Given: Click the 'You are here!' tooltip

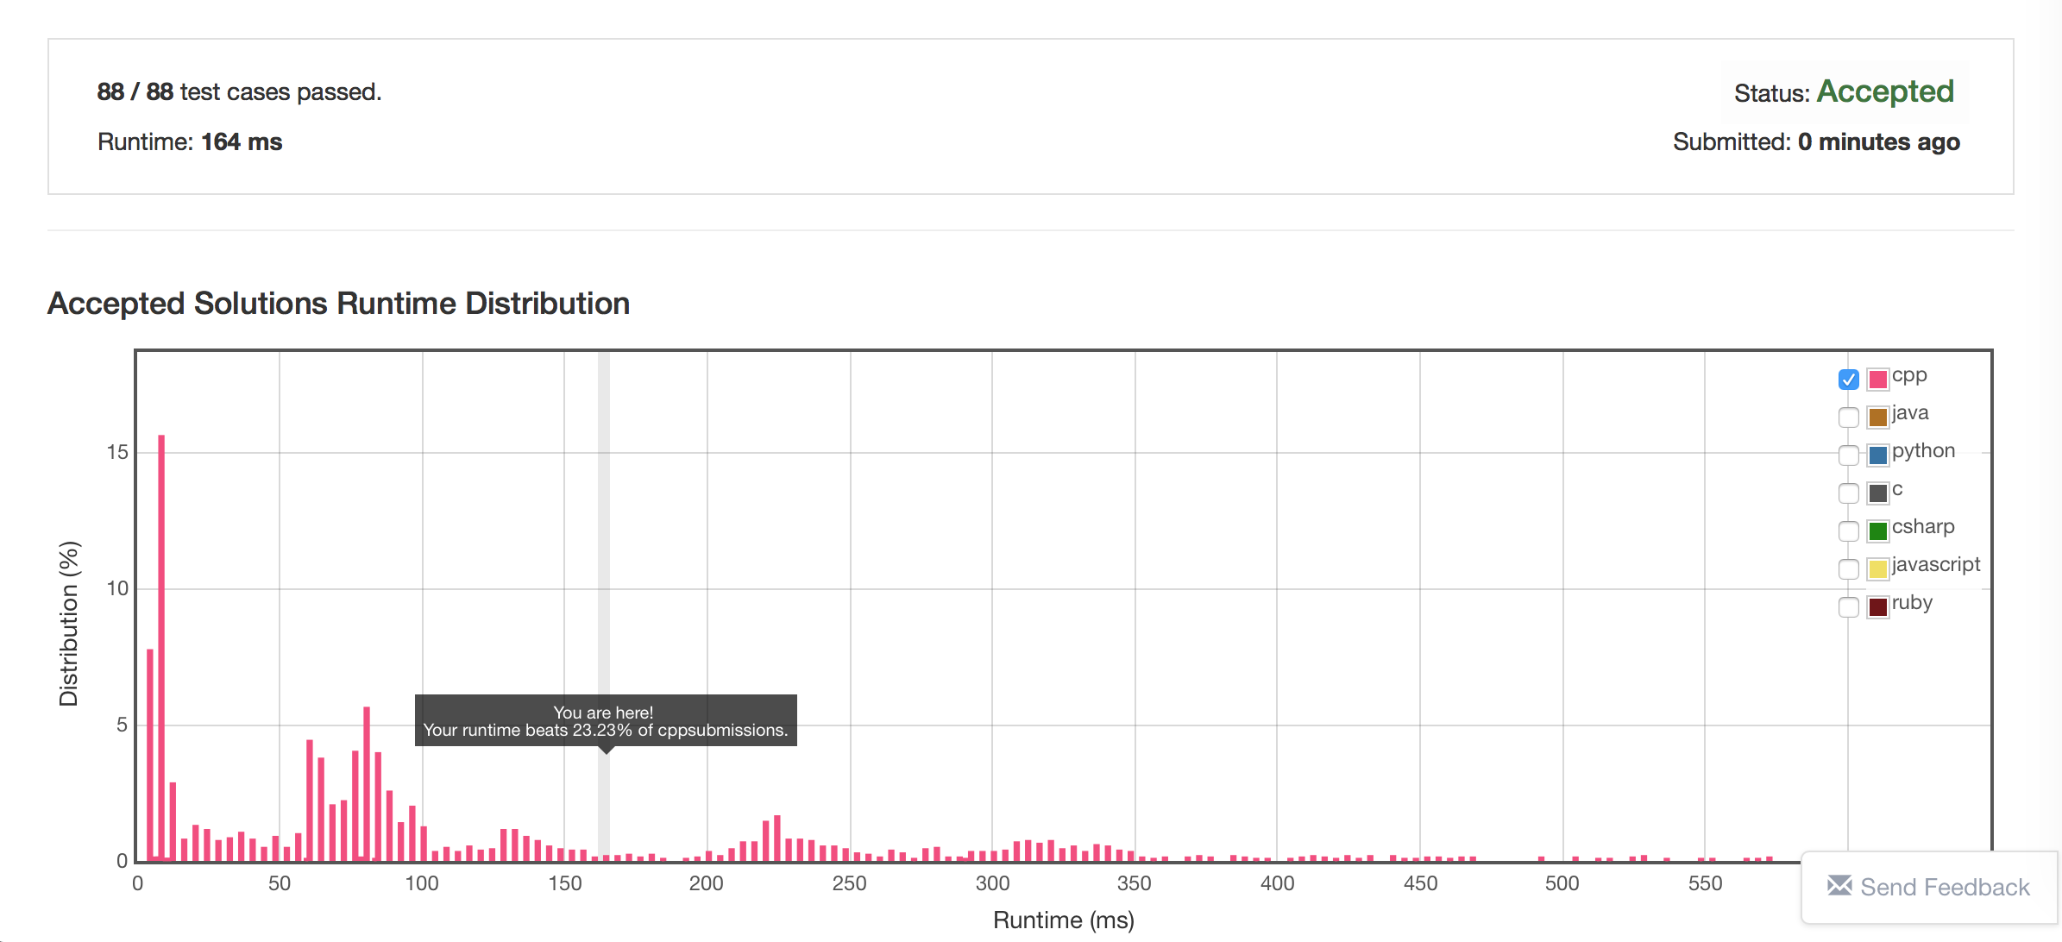Looking at the screenshot, I should [606, 720].
